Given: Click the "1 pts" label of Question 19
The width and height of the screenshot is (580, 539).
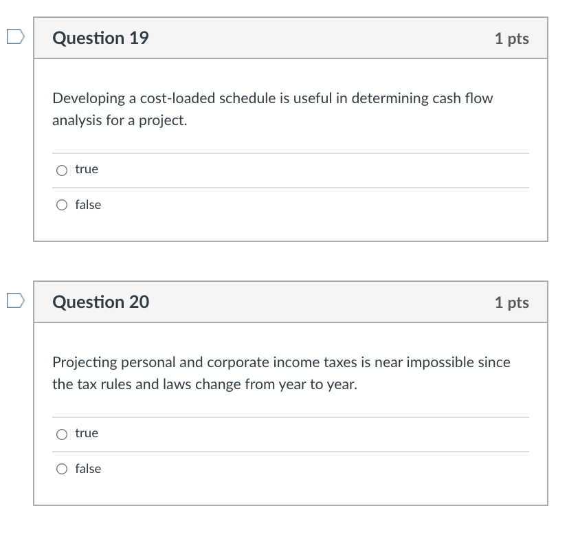Looking at the screenshot, I should point(511,38).
